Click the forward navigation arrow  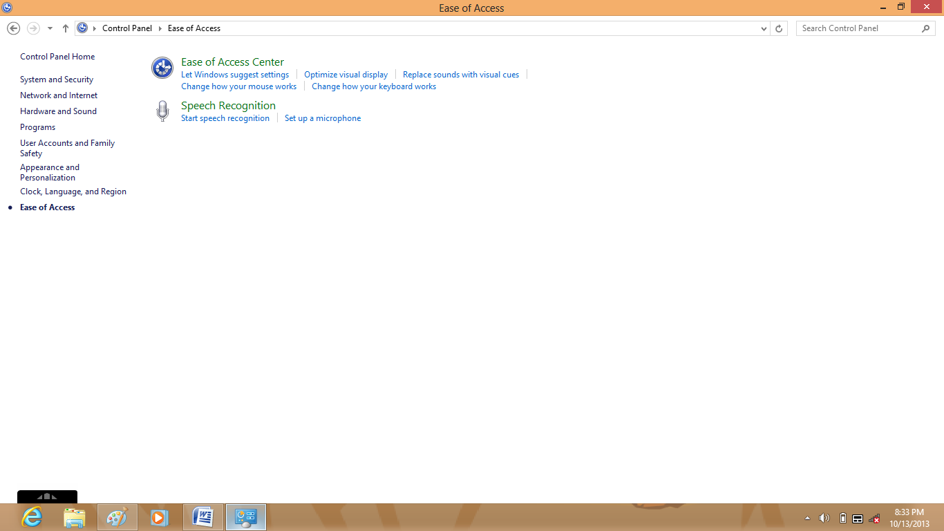(33, 28)
